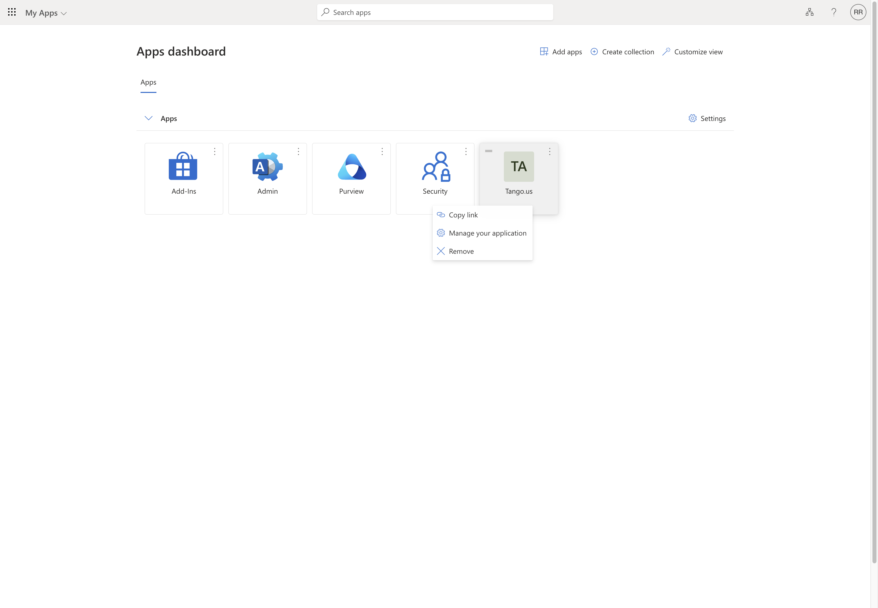This screenshot has height=608, width=878.
Task: Click the Purview label text
Action: pos(351,191)
